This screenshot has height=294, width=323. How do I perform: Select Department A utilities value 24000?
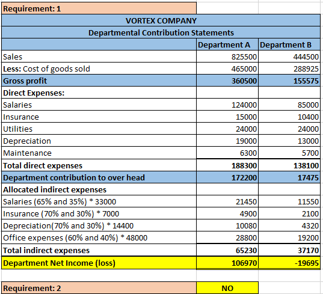pyautogui.click(x=227, y=129)
